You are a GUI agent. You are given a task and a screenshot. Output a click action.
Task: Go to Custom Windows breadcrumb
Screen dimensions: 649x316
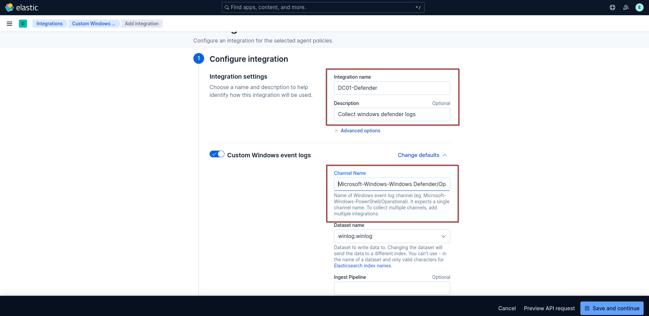[94, 24]
